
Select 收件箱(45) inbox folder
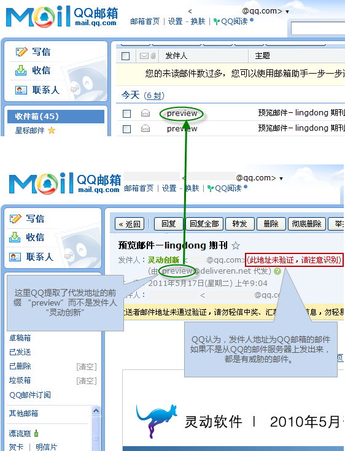[56, 116]
